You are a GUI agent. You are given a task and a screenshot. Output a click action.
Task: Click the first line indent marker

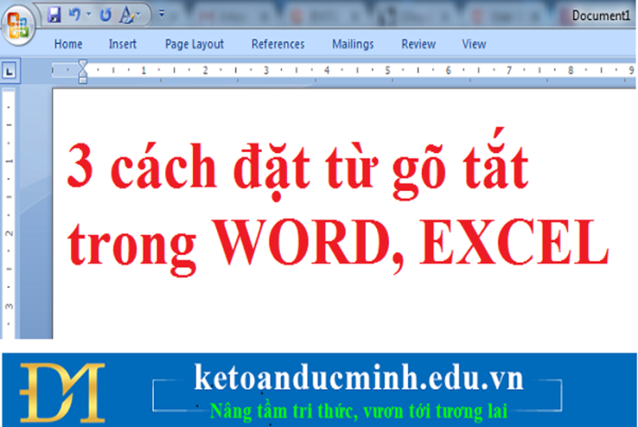(83, 64)
